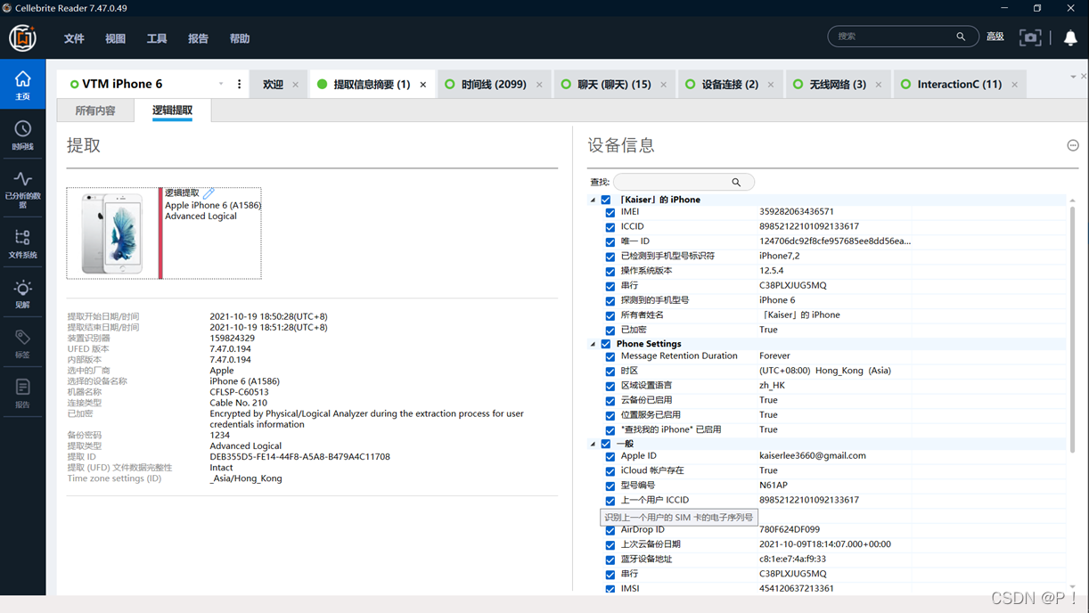Open the 工具 menu
1089x613 pixels.
coord(157,38)
